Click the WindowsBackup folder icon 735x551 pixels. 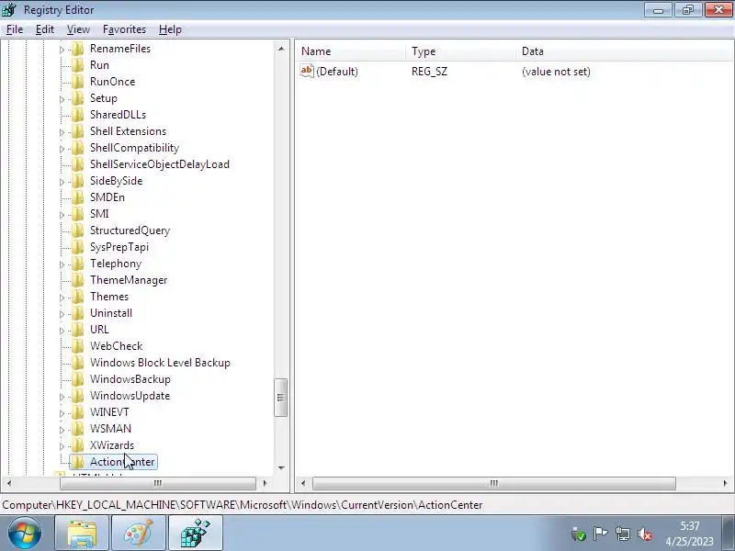[78, 379]
